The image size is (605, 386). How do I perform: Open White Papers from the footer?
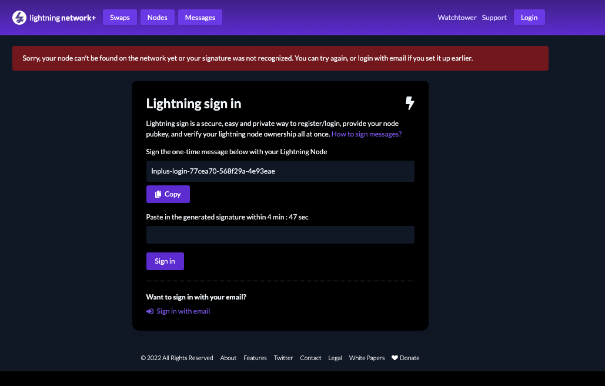pyautogui.click(x=367, y=358)
